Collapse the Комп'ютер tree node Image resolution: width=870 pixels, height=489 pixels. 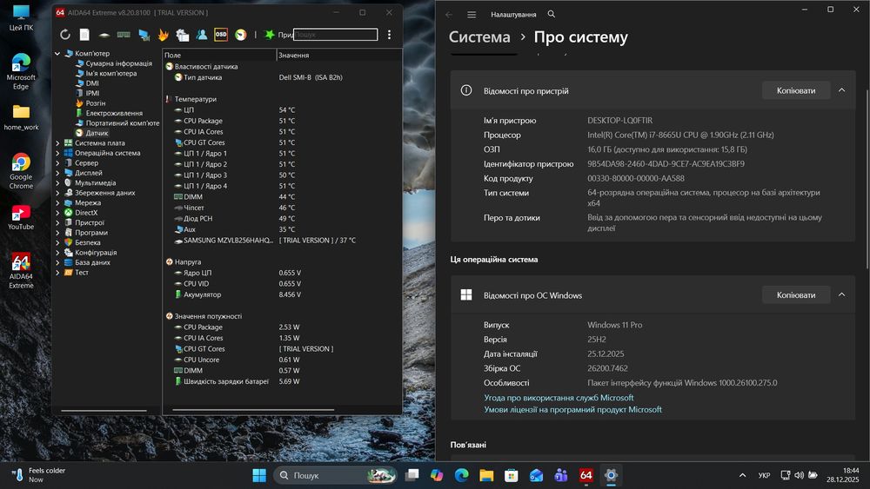click(57, 54)
